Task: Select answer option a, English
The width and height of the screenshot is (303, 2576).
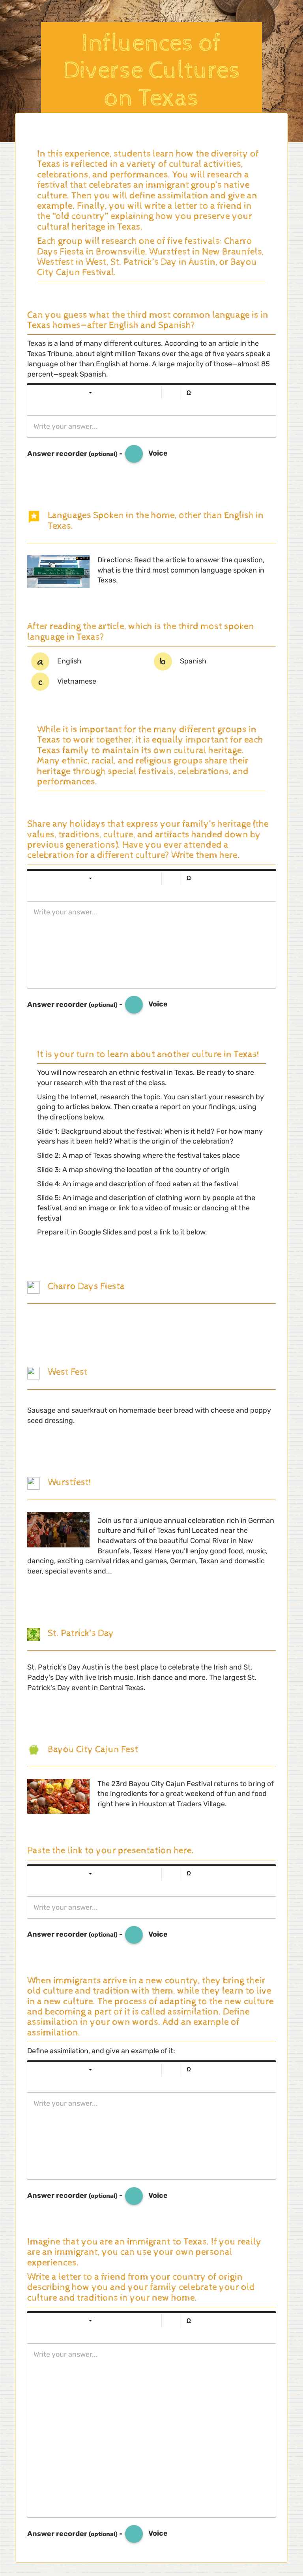Action: (x=40, y=661)
